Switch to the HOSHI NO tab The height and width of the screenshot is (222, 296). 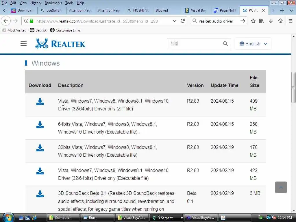[138, 10]
